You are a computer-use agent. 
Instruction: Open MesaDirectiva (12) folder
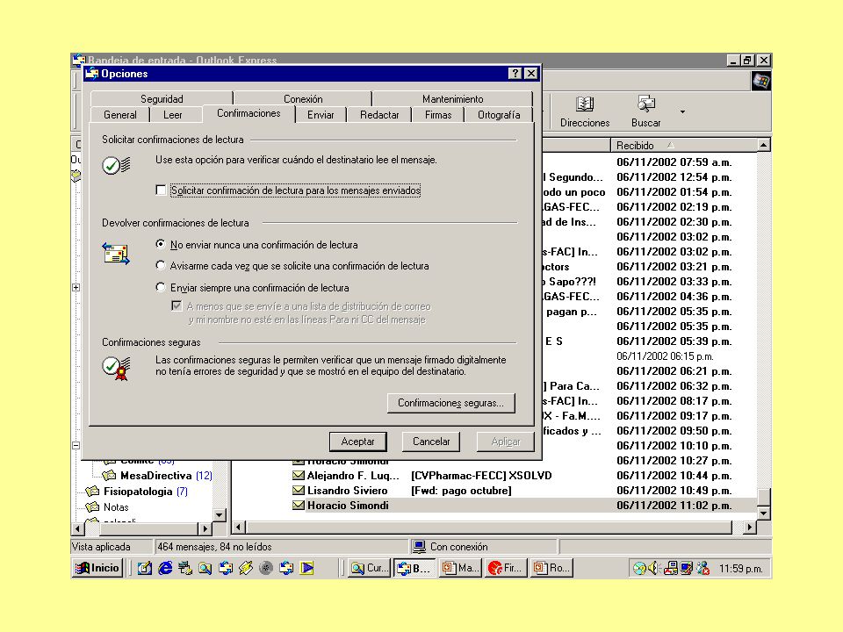pyautogui.click(x=166, y=475)
